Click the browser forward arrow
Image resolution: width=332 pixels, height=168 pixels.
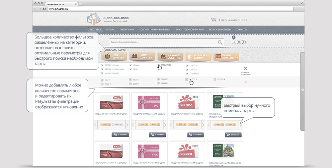[40, 9]
